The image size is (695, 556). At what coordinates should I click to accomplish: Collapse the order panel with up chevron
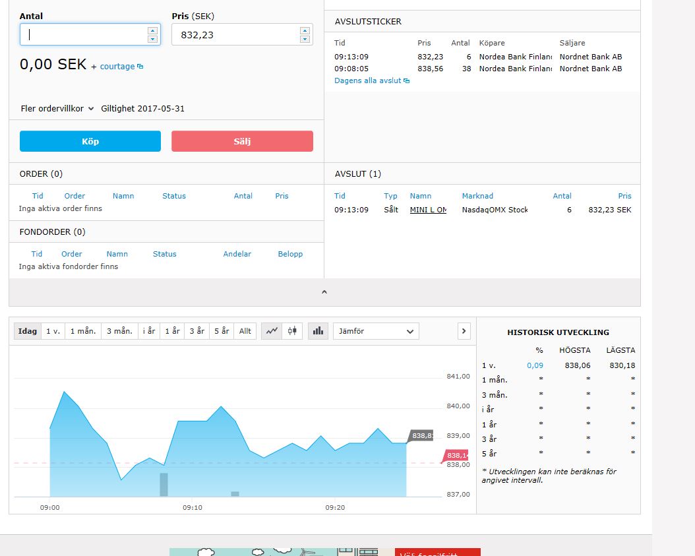pos(324,292)
